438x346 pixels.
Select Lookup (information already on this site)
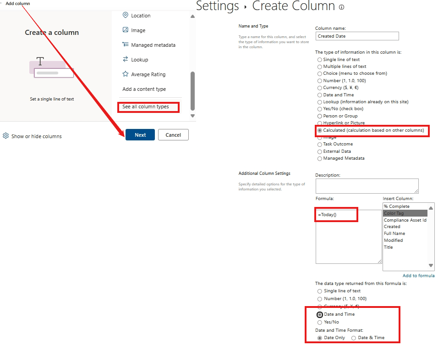pyautogui.click(x=319, y=102)
